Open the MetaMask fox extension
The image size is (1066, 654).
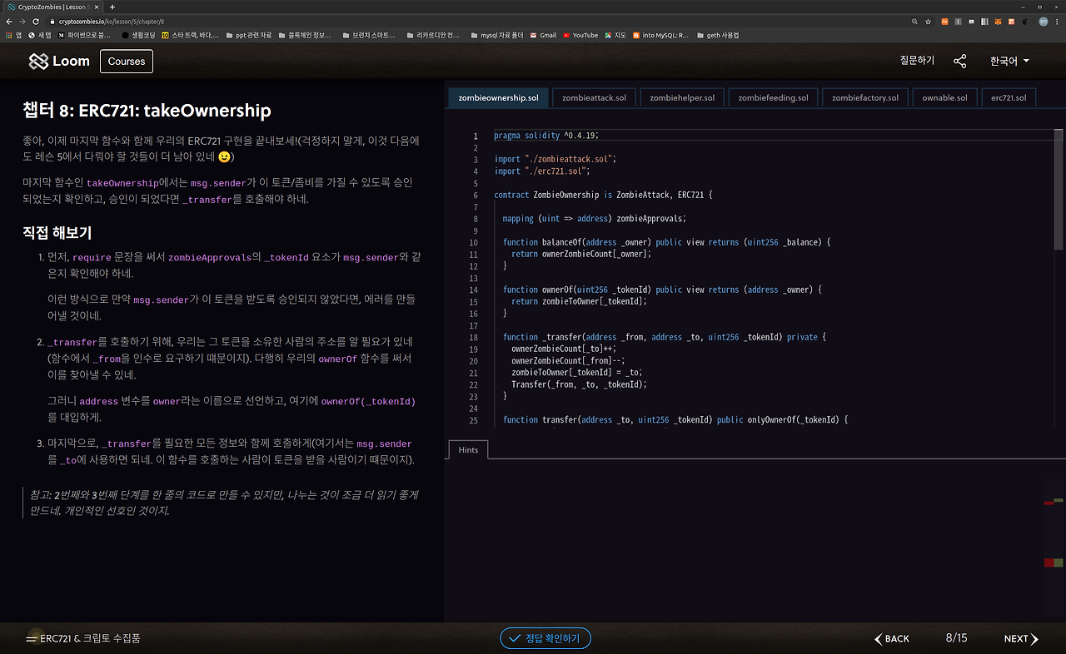999,21
